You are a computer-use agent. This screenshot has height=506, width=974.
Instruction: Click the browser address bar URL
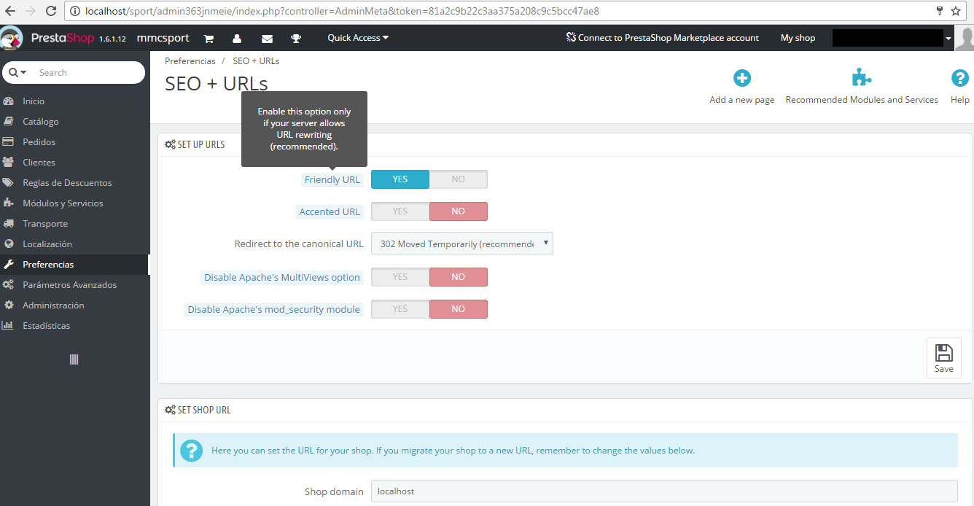343,12
